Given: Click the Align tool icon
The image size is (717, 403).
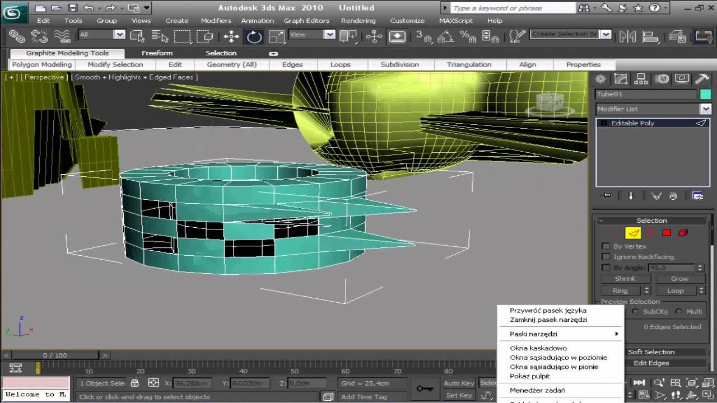Looking at the screenshot, I should [x=651, y=37].
